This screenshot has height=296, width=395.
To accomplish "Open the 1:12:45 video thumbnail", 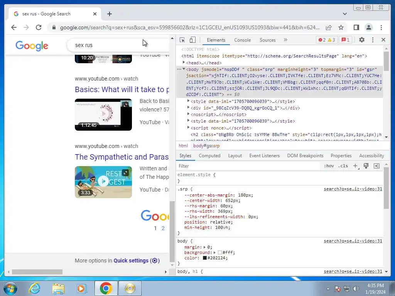I will (x=103, y=114).
